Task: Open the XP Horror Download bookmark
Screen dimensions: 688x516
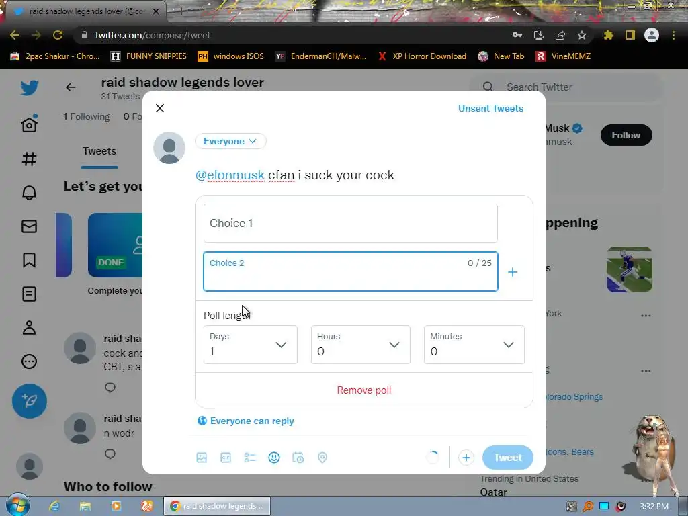Action: pos(422,56)
